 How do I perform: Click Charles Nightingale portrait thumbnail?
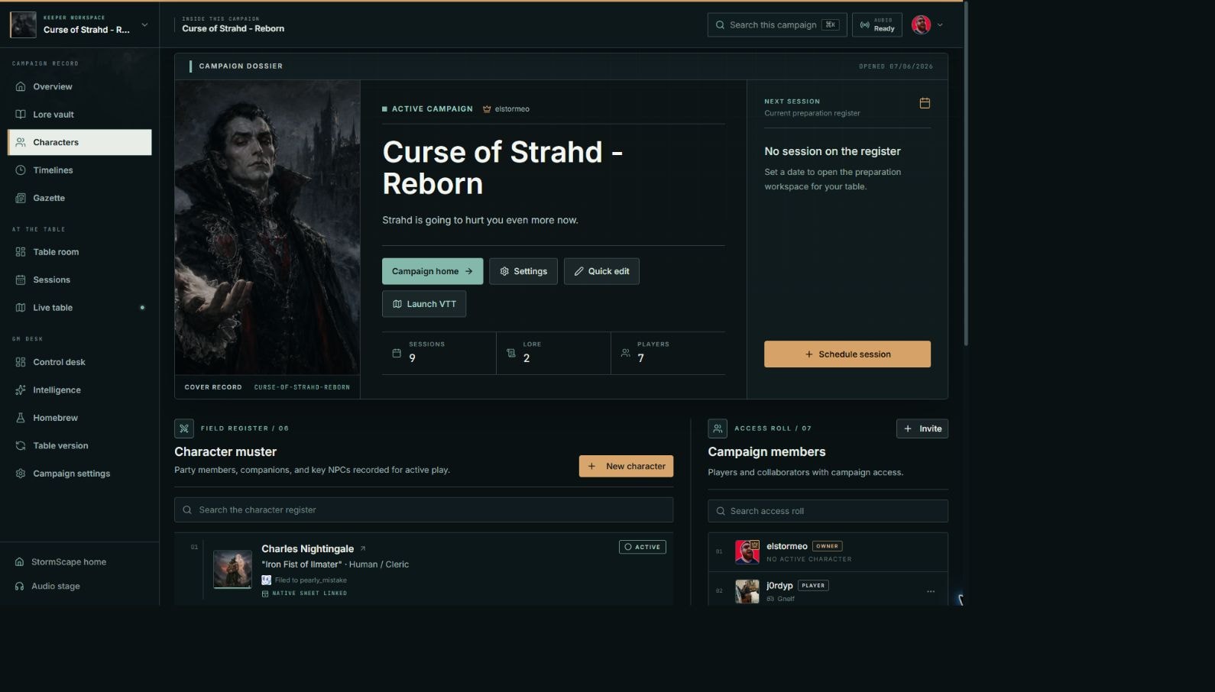click(232, 570)
